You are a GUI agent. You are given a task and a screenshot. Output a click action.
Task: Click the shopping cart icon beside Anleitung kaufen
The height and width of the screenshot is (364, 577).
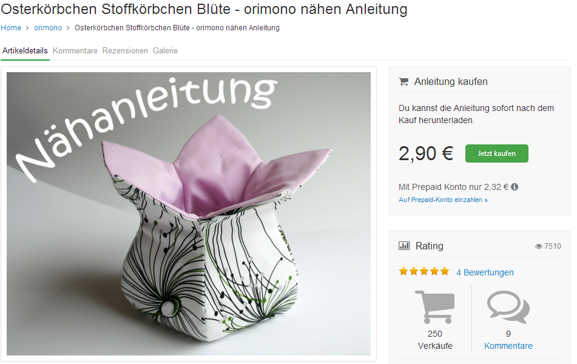tap(403, 82)
